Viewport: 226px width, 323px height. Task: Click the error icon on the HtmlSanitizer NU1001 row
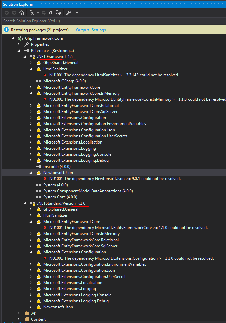[x=45, y=75]
